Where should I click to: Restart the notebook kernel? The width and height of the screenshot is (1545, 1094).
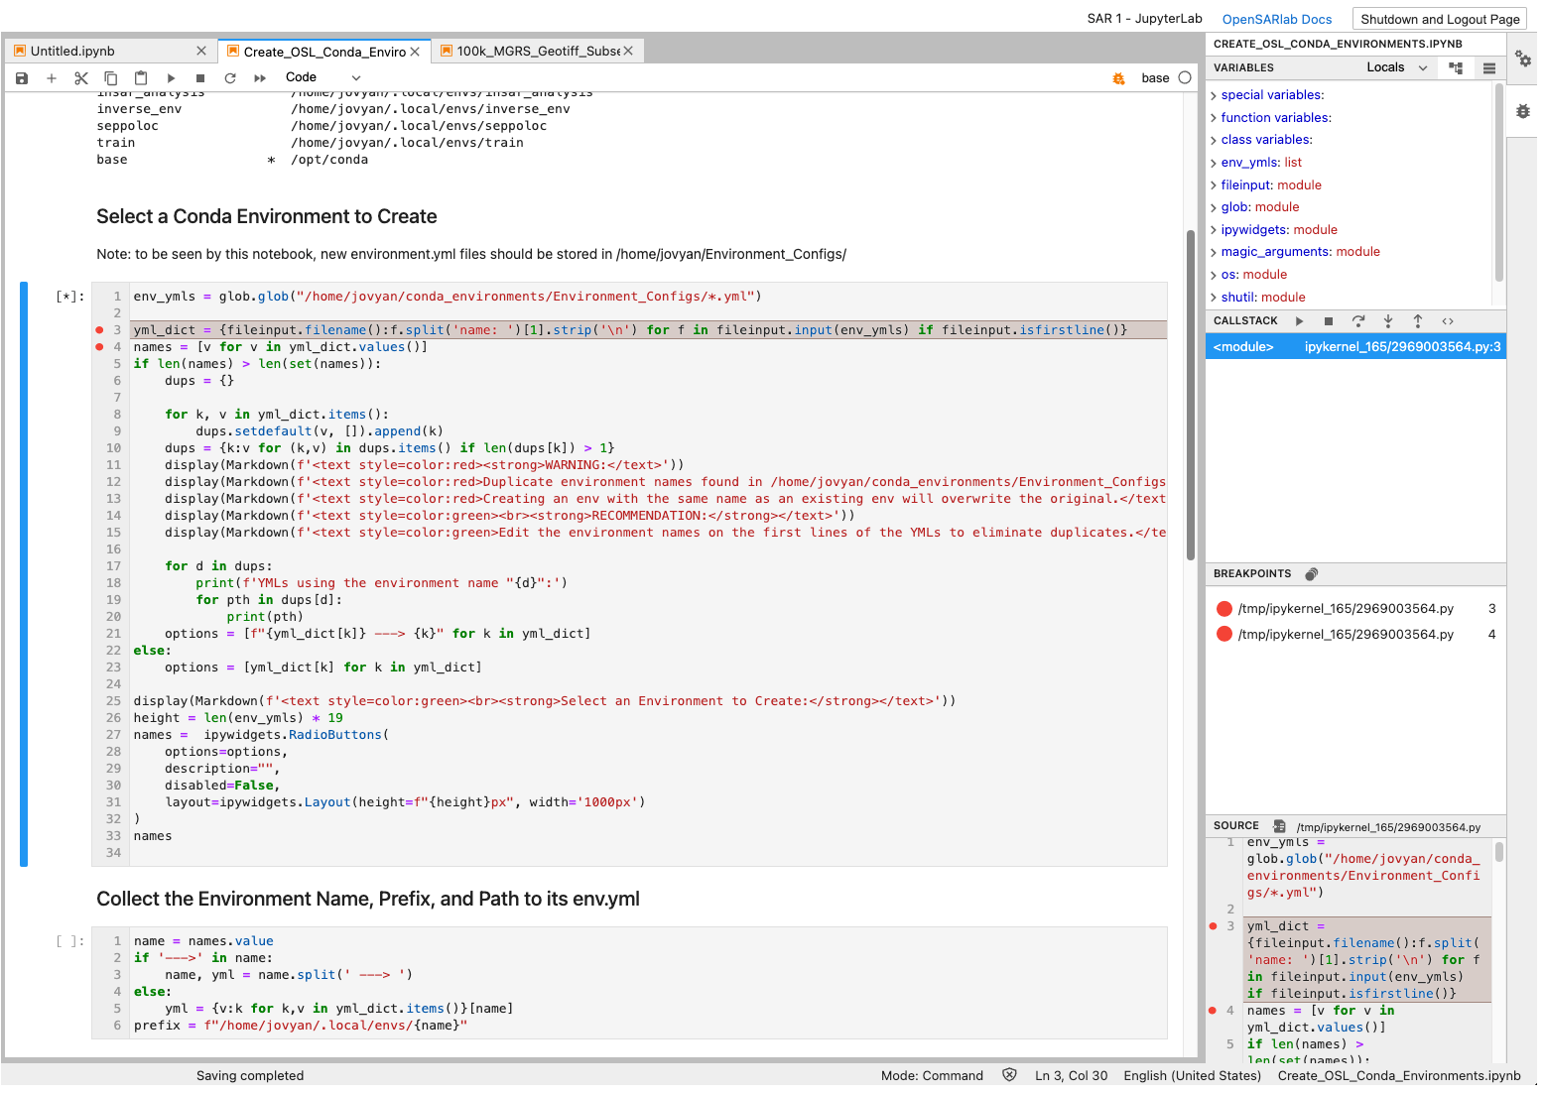(229, 77)
